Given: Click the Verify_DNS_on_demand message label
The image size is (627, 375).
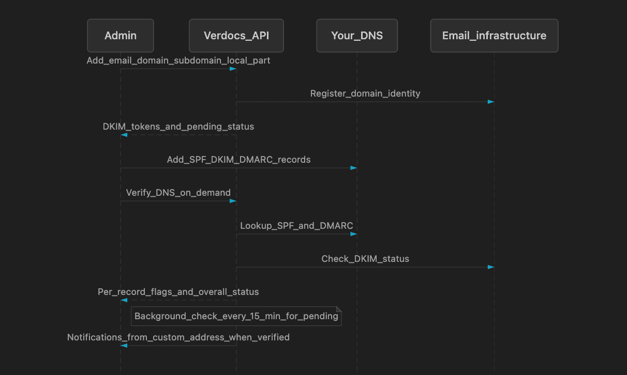Looking at the screenshot, I should pos(178,193).
